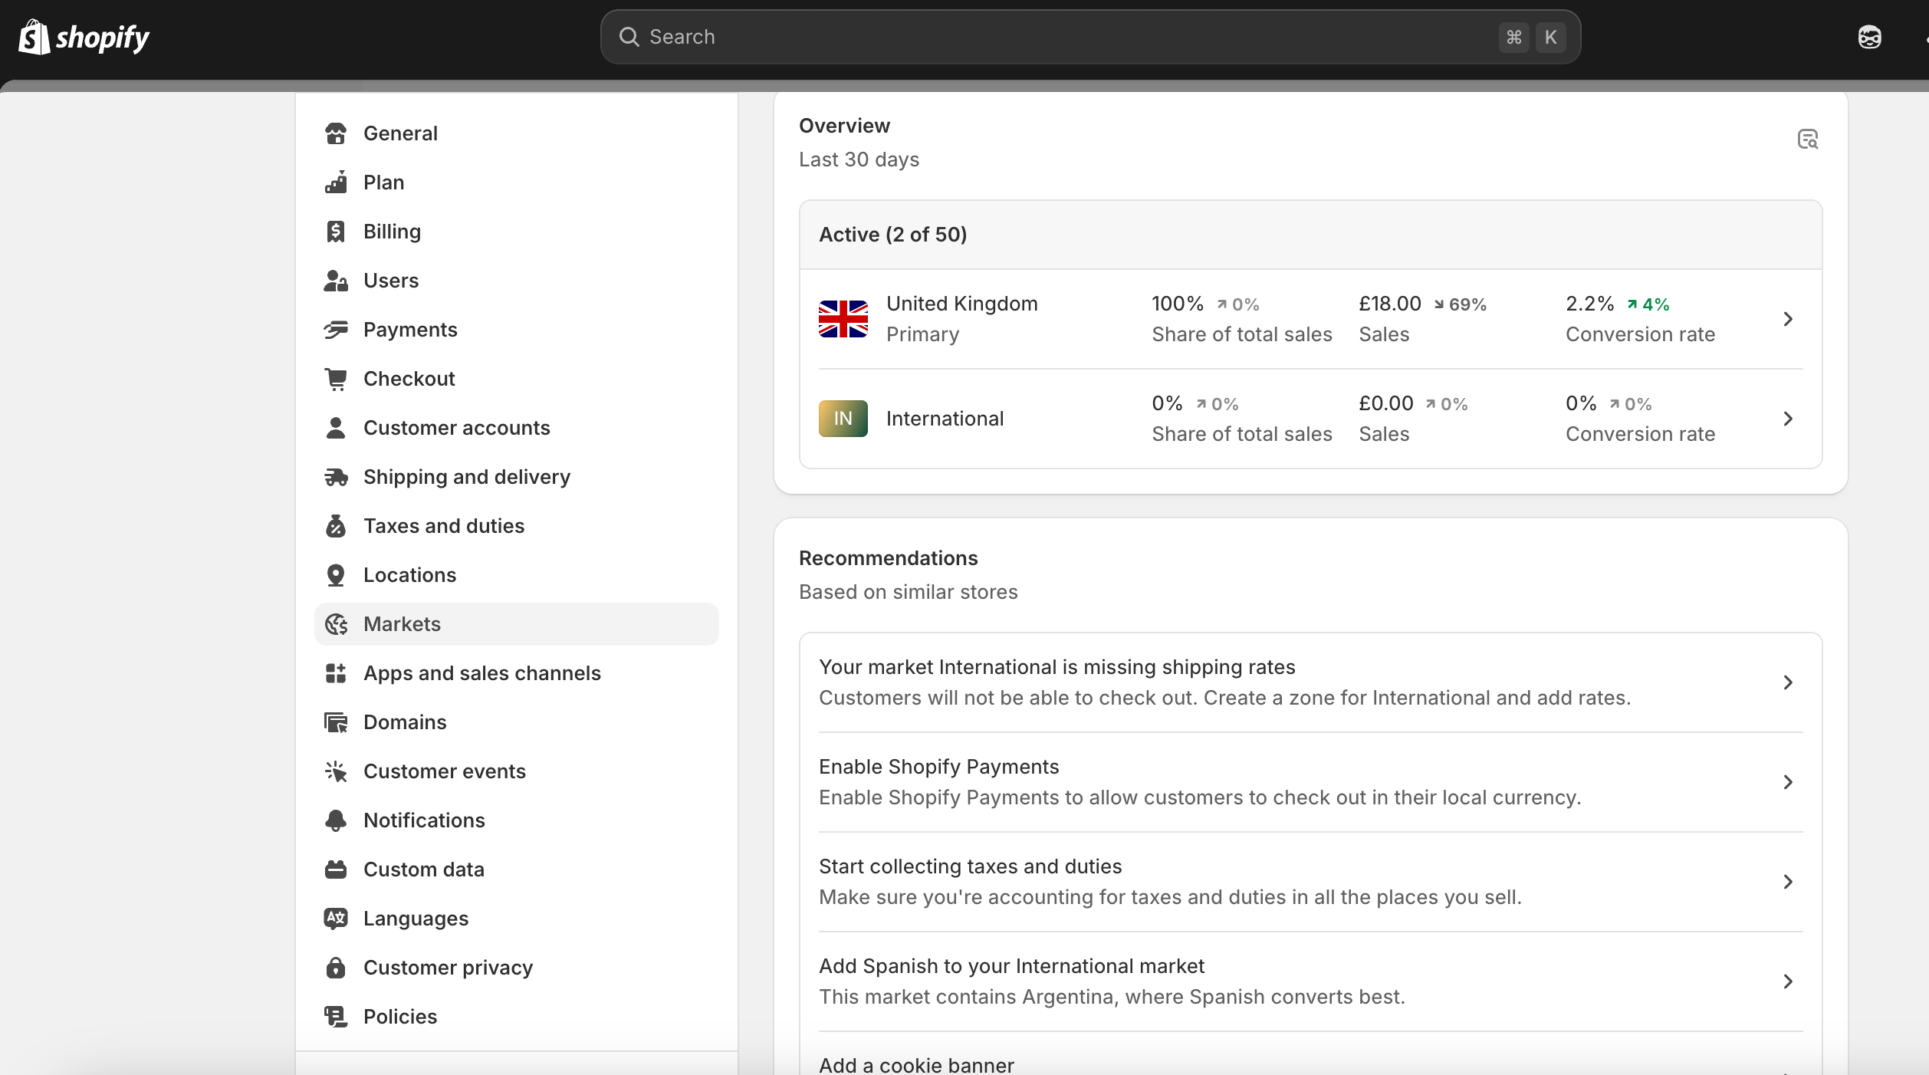Viewport: 1929px width, 1075px height.
Task: Open the account avatar icon
Action: click(1869, 37)
